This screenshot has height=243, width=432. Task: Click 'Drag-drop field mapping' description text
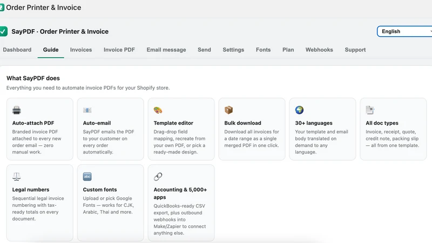179,142
